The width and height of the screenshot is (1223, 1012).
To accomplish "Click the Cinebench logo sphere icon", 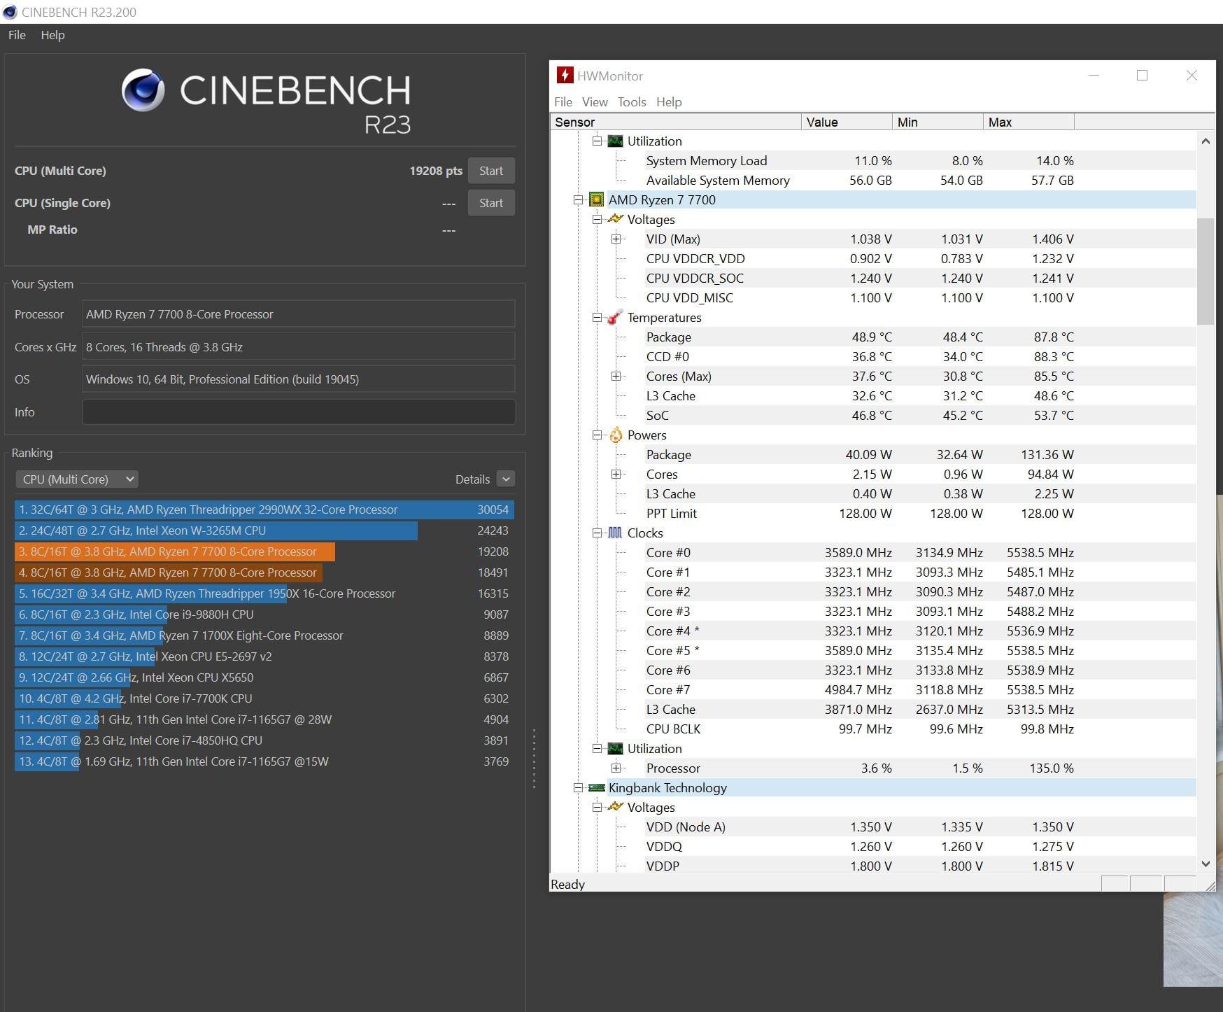I will pos(143,90).
